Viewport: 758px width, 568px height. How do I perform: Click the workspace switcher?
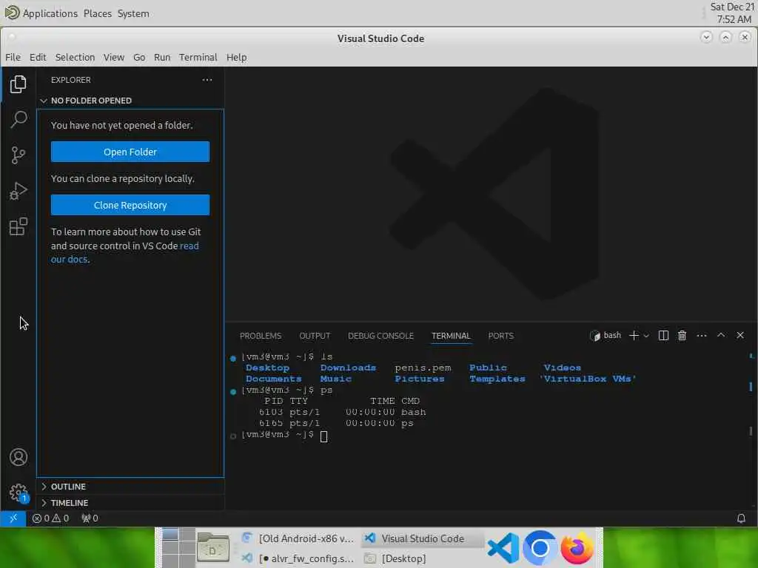(x=179, y=548)
